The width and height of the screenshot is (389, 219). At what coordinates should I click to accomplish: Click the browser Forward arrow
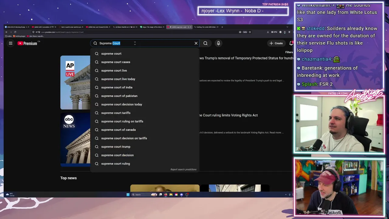11,32
